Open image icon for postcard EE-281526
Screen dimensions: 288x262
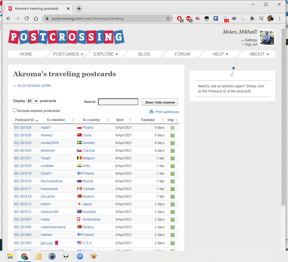pyautogui.click(x=173, y=136)
